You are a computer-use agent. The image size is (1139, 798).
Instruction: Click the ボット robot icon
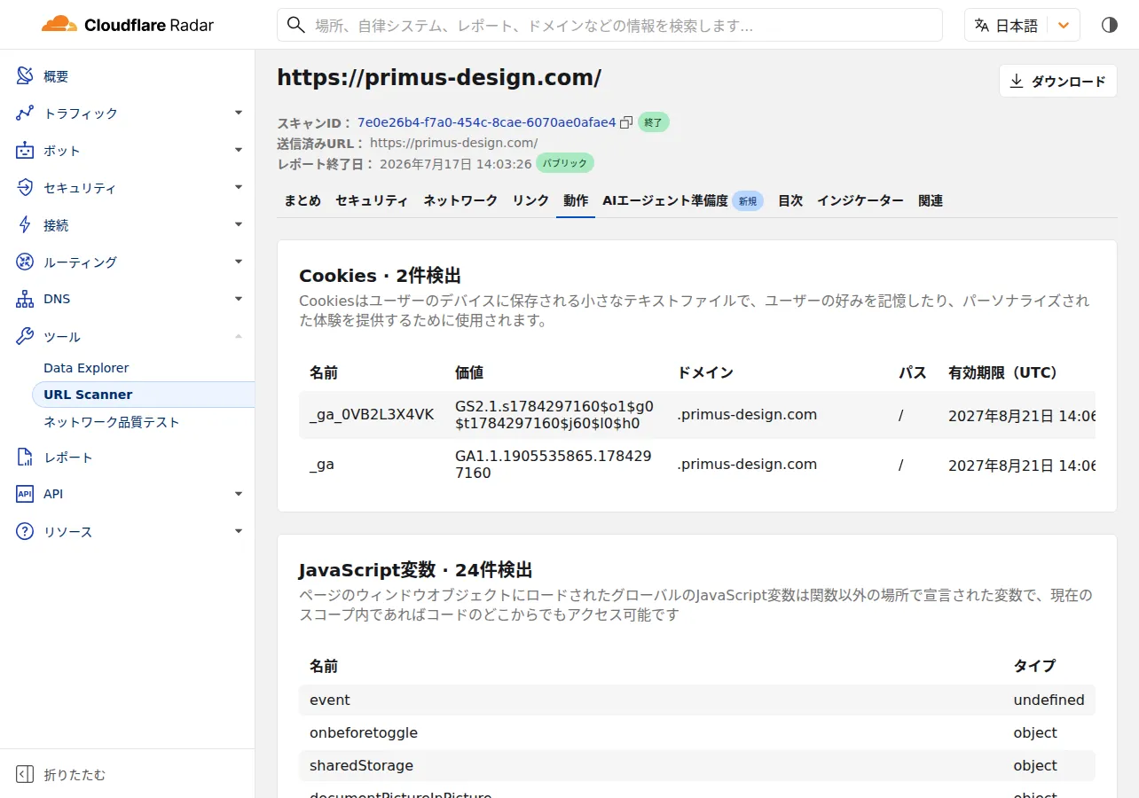tap(25, 151)
